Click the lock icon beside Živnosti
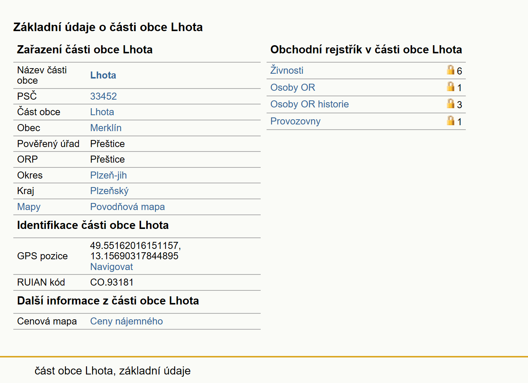The height and width of the screenshot is (383, 528). 450,70
